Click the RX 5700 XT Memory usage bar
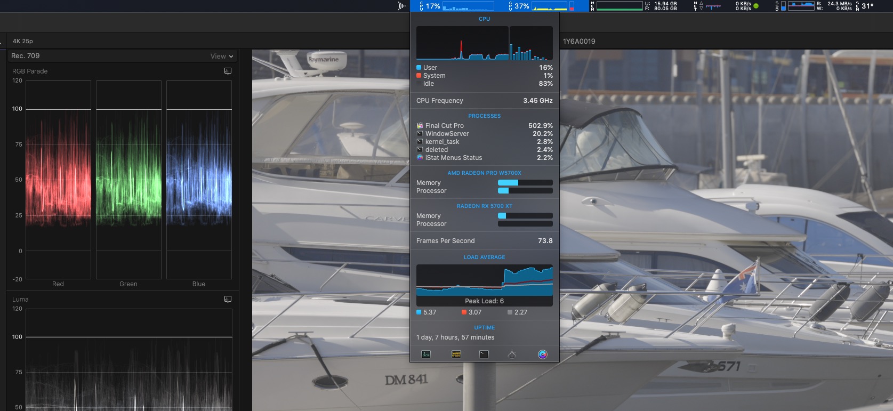 [x=525, y=216]
